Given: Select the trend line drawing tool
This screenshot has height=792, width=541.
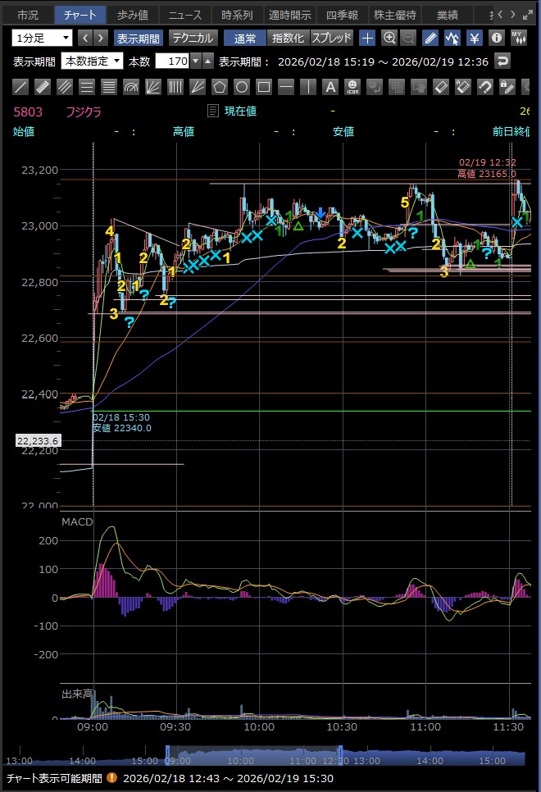Looking at the screenshot, I should point(21,86).
